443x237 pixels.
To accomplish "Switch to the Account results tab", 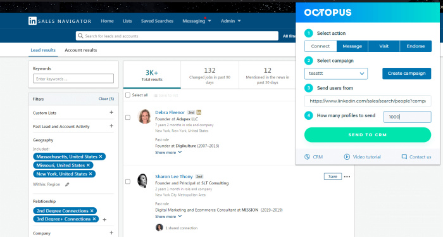I will pos(81,50).
